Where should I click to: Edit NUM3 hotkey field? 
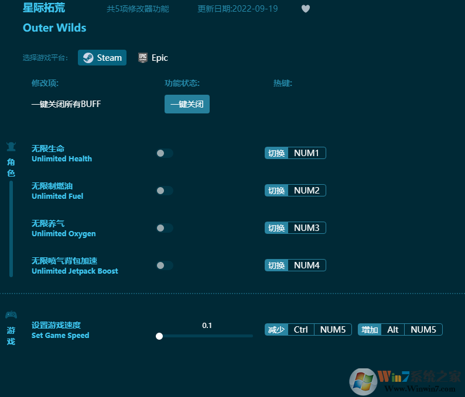coord(307,228)
